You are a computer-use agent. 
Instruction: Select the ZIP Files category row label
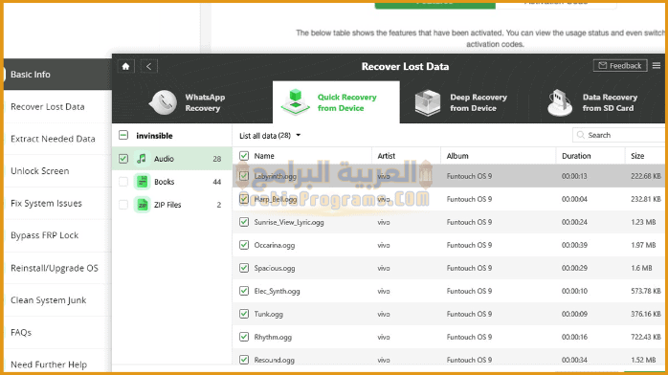coord(167,205)
